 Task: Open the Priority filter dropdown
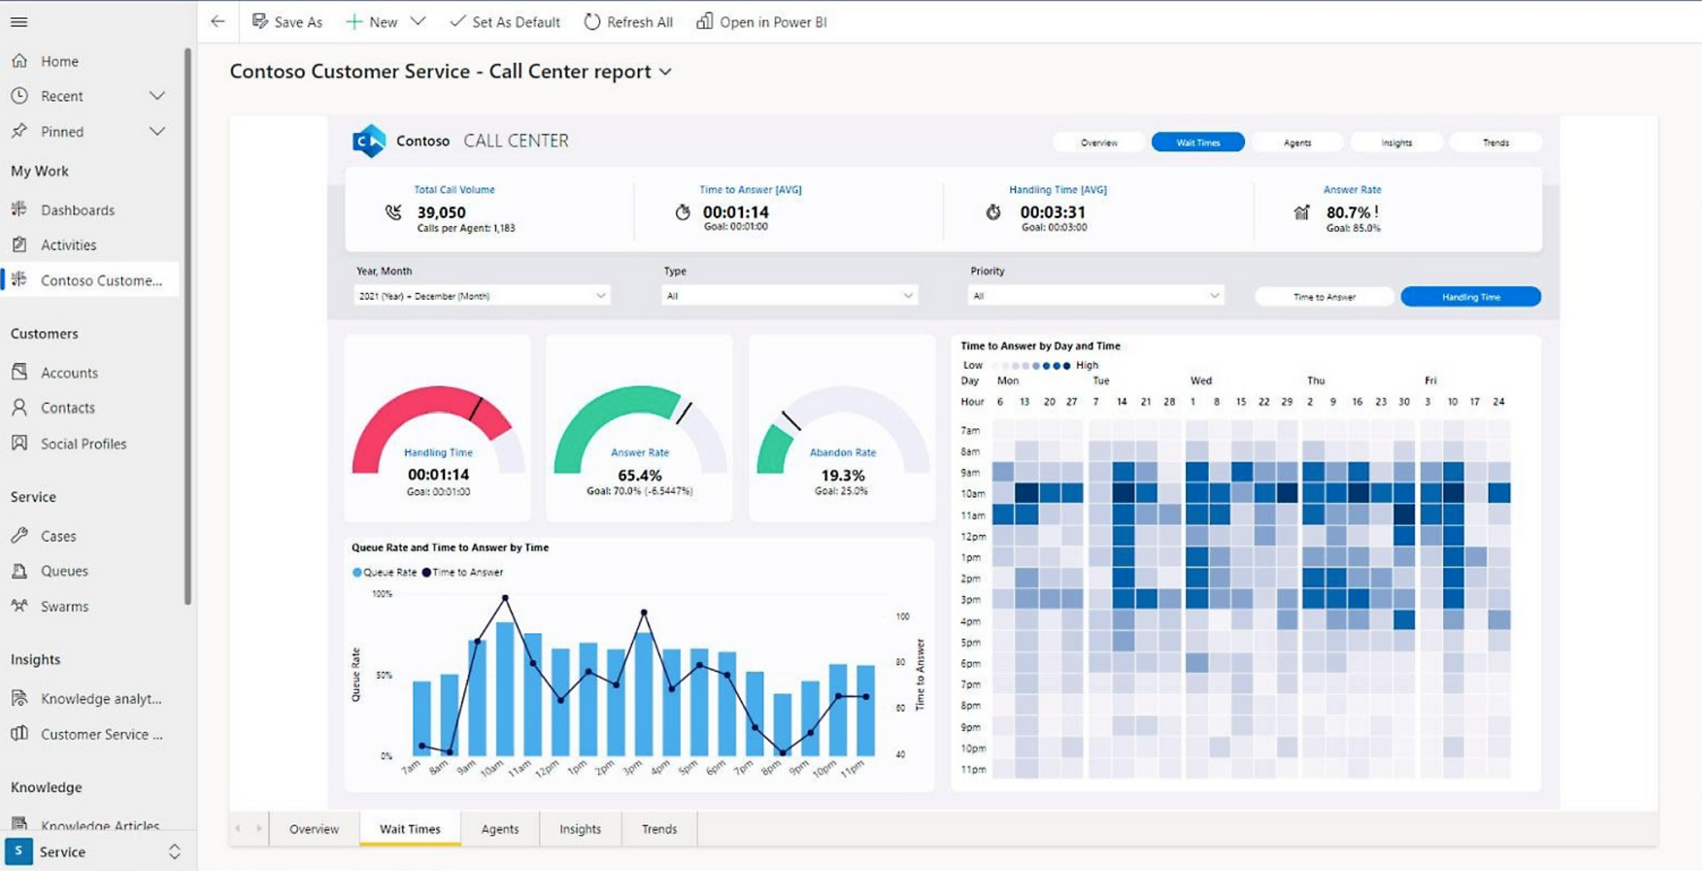tap(1096, 296)
